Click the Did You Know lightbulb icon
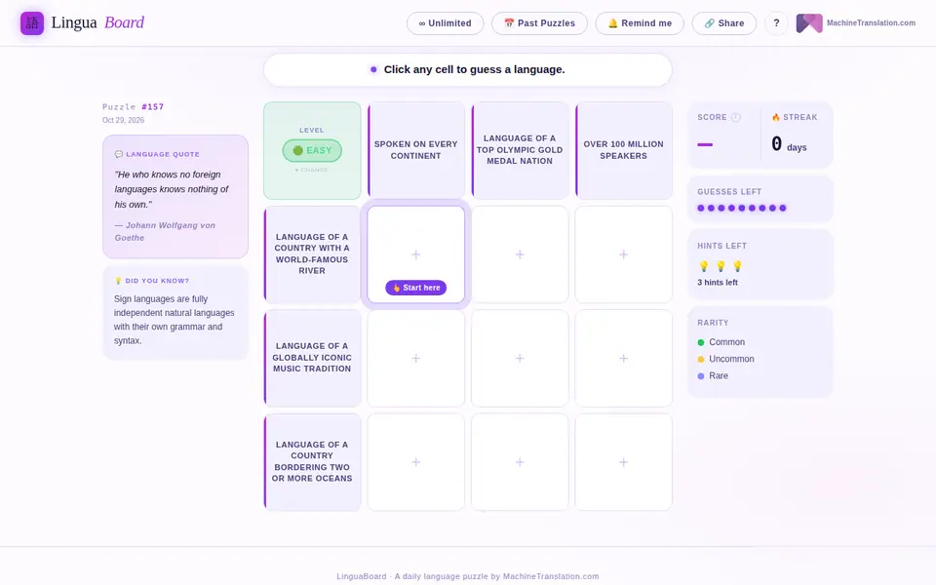936x585 pixels. pos(118,281)
